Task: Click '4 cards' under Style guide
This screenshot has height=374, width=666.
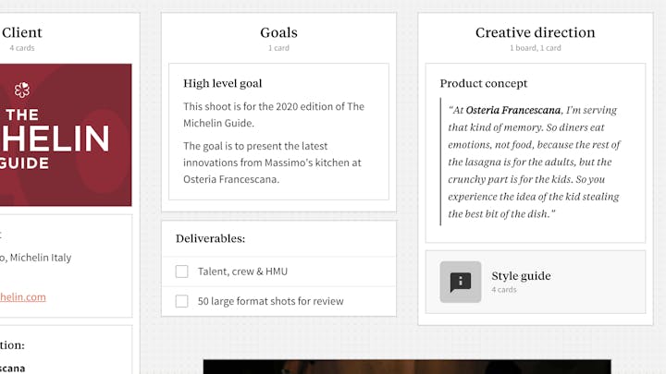Action: [504, 290]
